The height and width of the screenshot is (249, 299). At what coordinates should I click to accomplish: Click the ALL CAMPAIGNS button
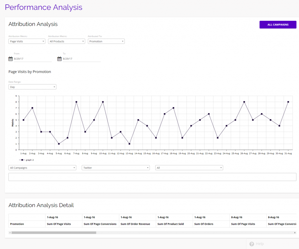[x=278, y=25]
